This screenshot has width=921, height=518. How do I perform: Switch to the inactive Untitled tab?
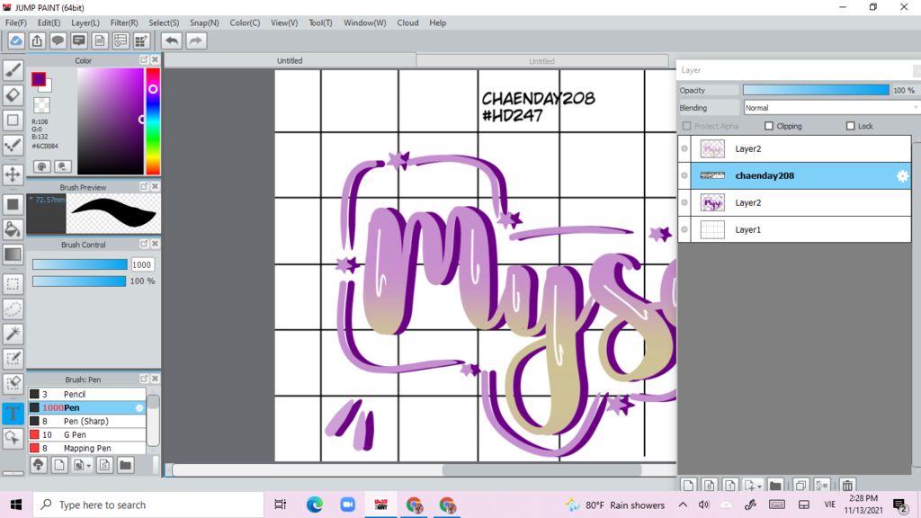(542, 60)
